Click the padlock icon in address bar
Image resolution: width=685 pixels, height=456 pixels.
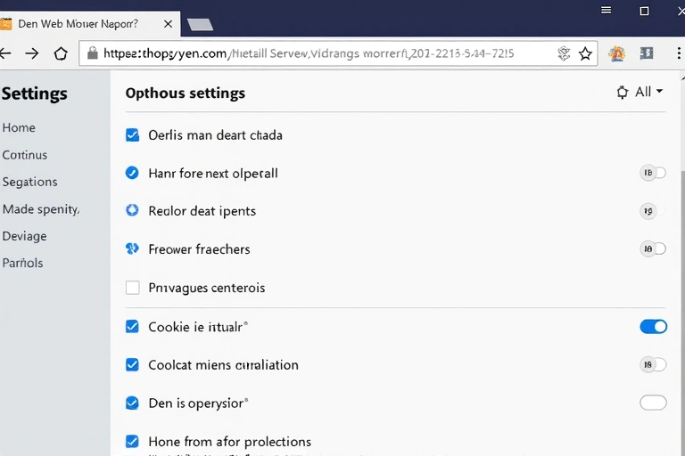[92, 53]
